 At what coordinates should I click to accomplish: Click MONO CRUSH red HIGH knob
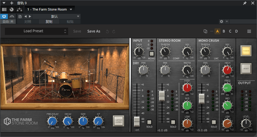(227, 70)
